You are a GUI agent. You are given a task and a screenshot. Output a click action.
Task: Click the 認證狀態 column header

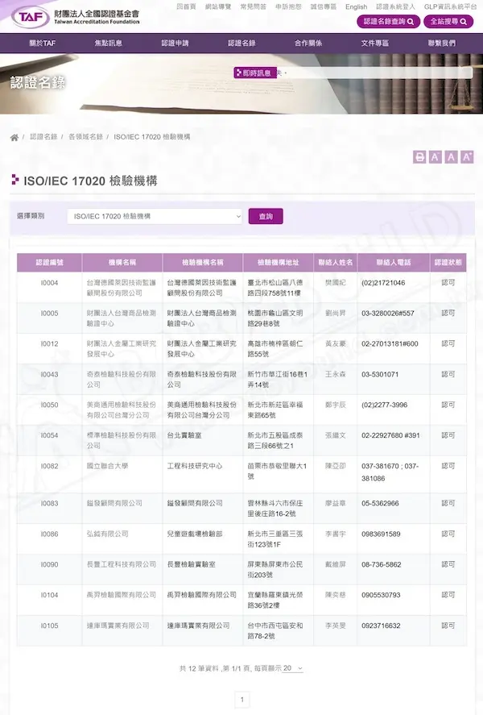(x=448, y=263)
